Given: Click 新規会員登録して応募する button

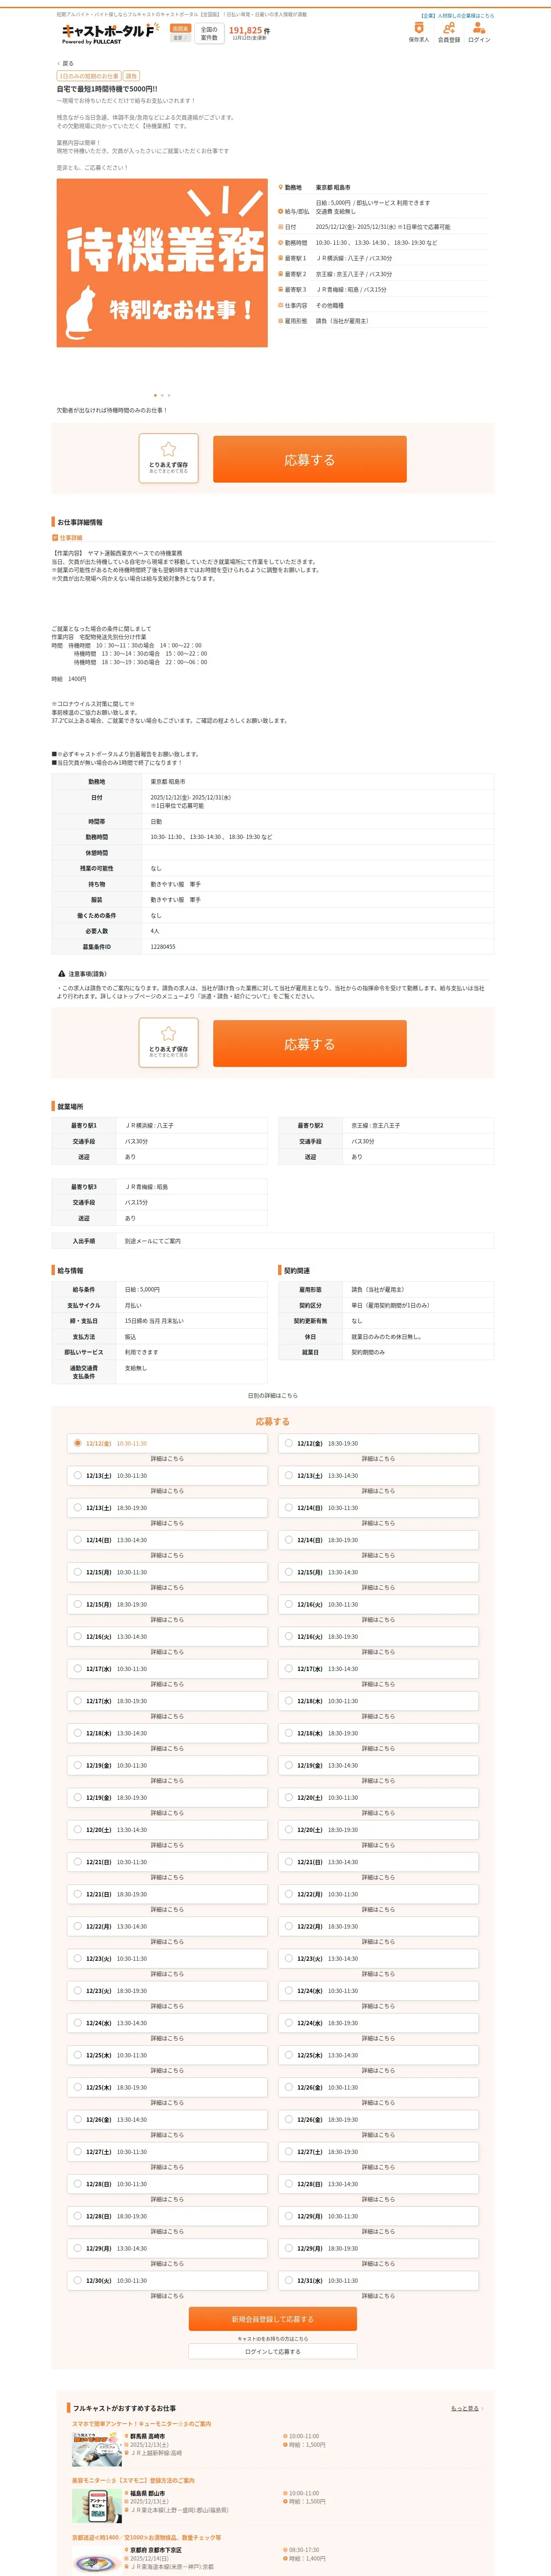Looking at the screenshot, I should click(x=273, y=2318).
